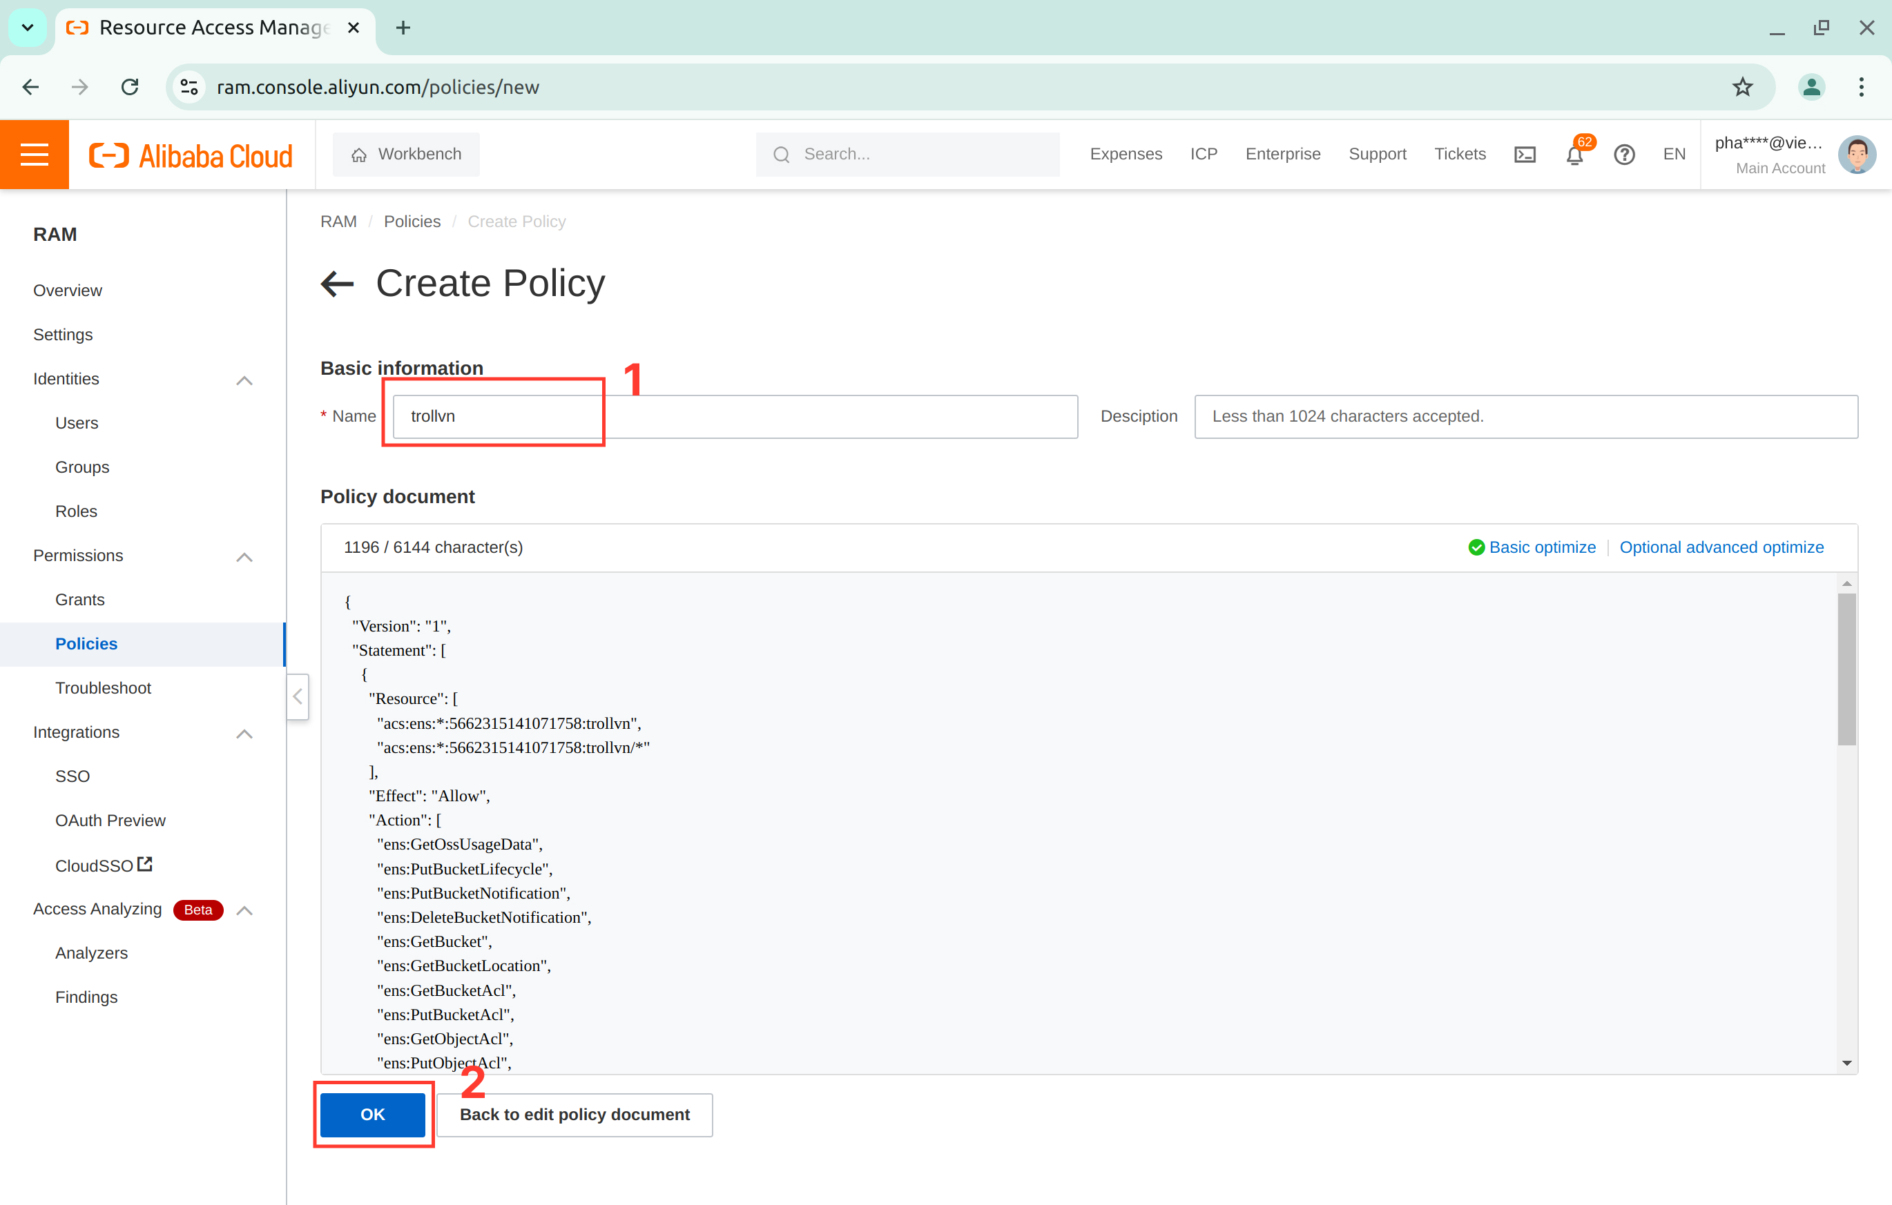Click the policy Name input field

735,416
